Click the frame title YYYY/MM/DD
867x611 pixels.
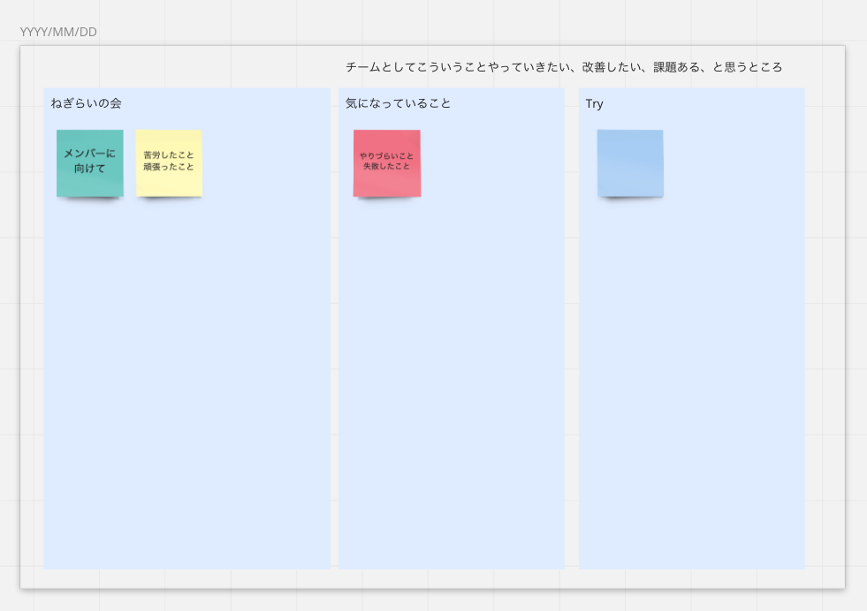tap(58, 32)
